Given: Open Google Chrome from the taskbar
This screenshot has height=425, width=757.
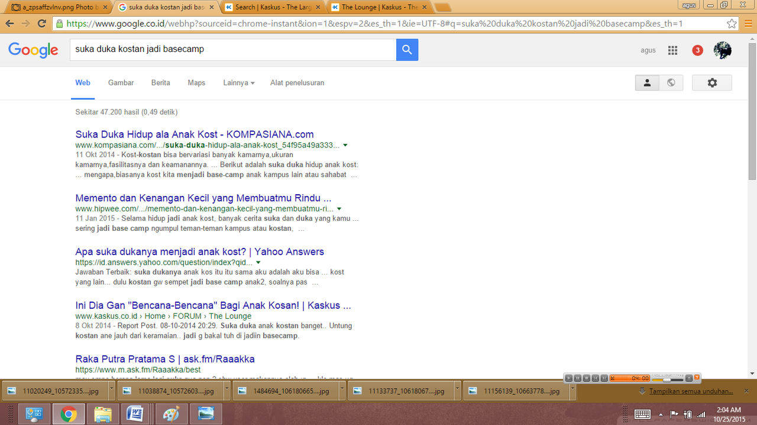Looking at the screenshot, I should click(x=68, y=414).
